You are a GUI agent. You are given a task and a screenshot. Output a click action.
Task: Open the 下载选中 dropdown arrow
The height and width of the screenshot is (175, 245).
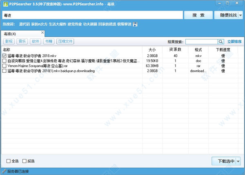[x=238, y=161]
